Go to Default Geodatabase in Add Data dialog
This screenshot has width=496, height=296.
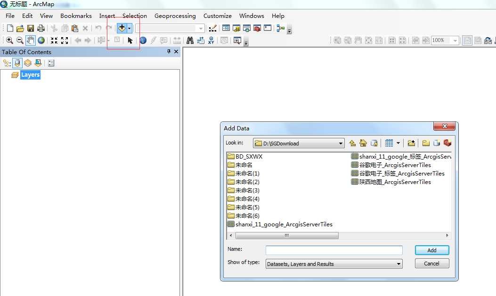coord(374,143)
